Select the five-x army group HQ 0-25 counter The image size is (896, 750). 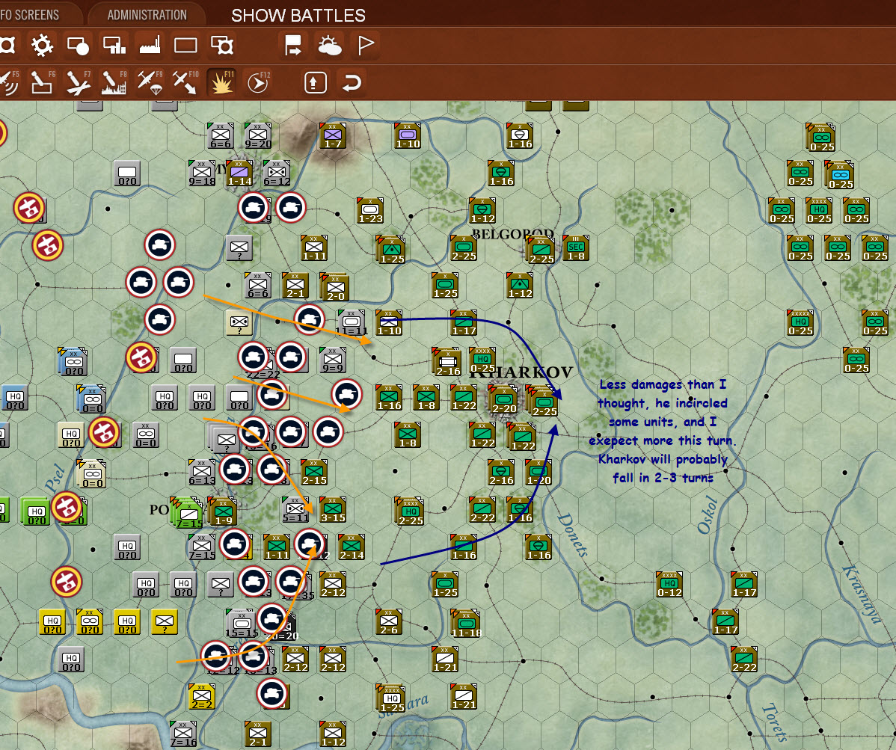pos(800,322)
